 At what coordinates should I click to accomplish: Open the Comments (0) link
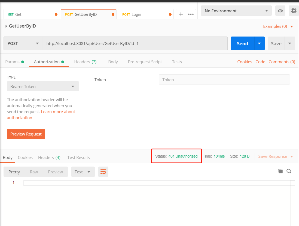tap(282, 62)
